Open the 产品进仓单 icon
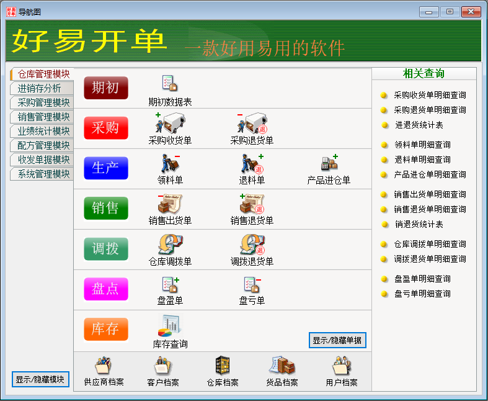488x401 pixels. 329,164
